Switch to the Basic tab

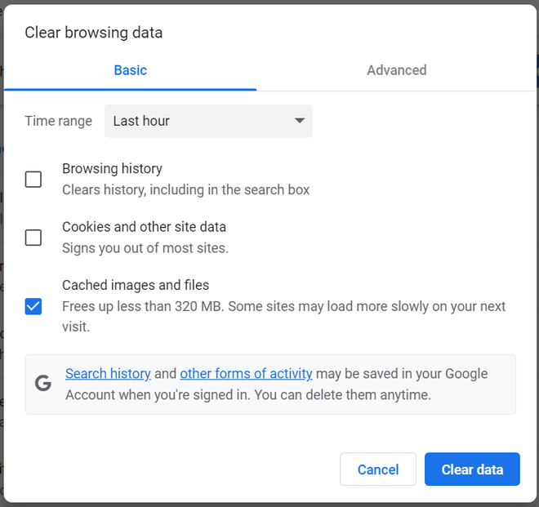point(131,70)
